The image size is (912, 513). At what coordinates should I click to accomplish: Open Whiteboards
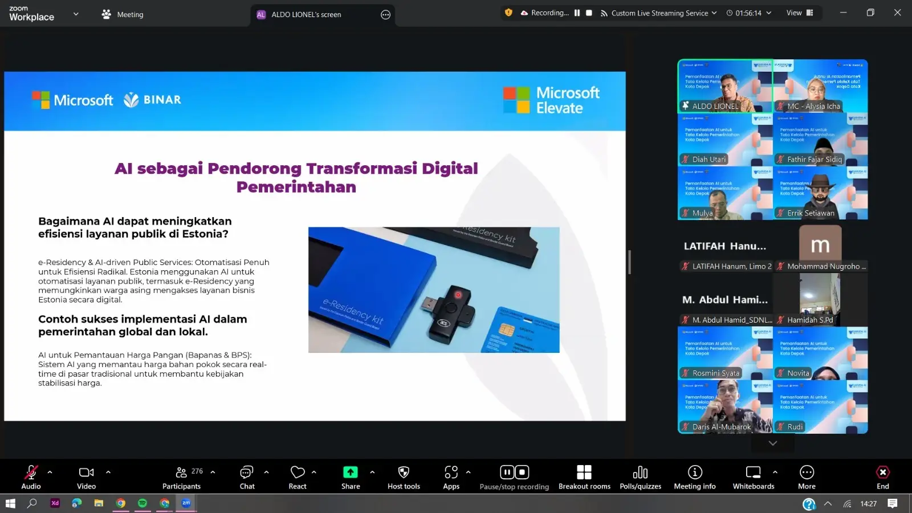pyautogui.click(x=753, y=477)
